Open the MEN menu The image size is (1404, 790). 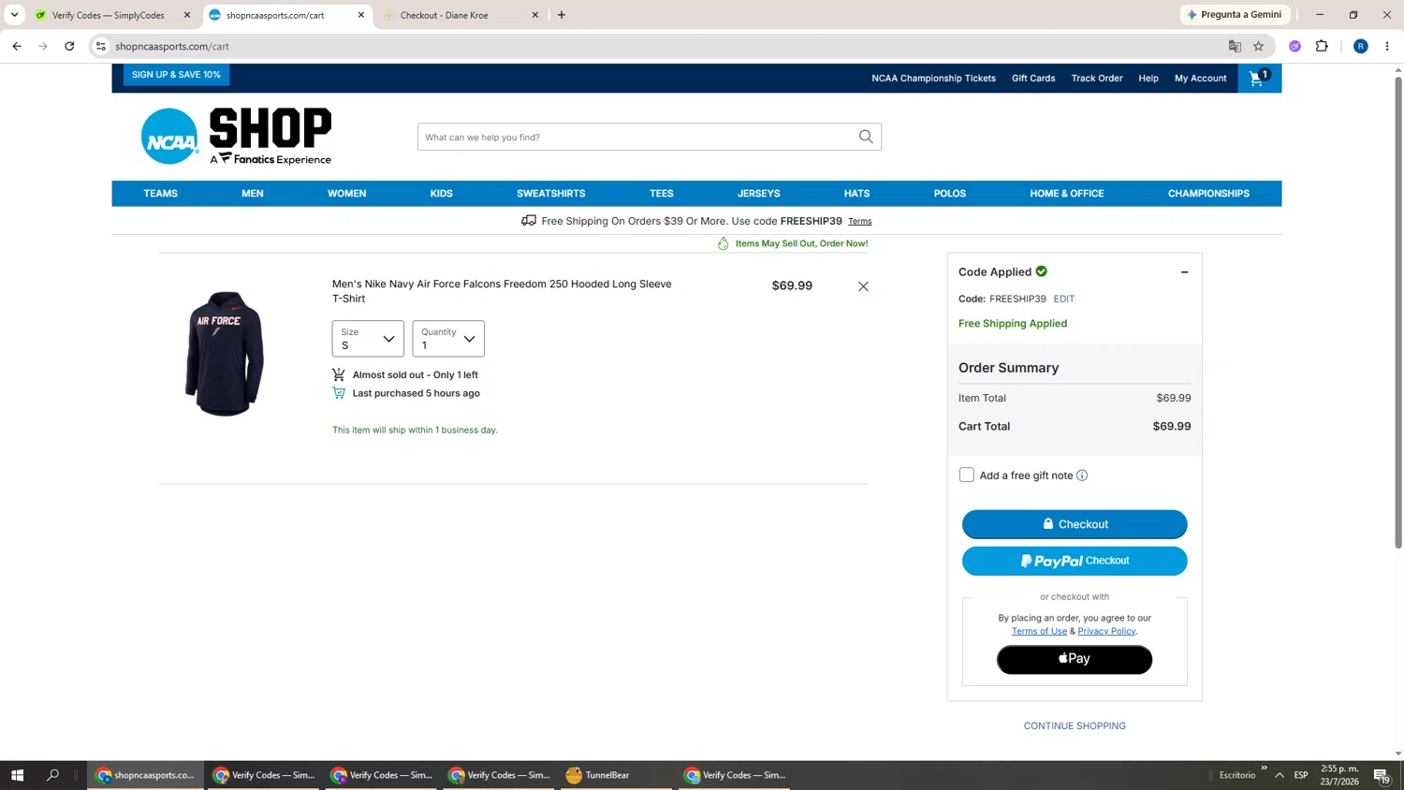(253, 194)
